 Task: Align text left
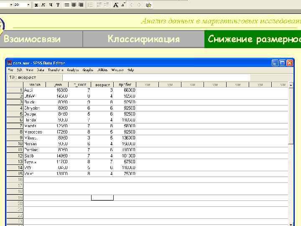coord(66,5)
